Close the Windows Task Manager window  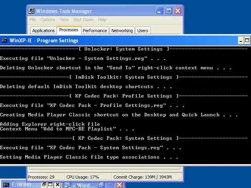click(x=178, y=11)
